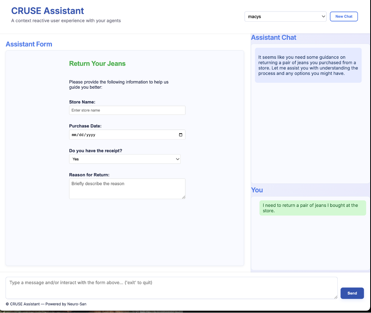Select the assistant's jeans guidance message

click(308, 65)
